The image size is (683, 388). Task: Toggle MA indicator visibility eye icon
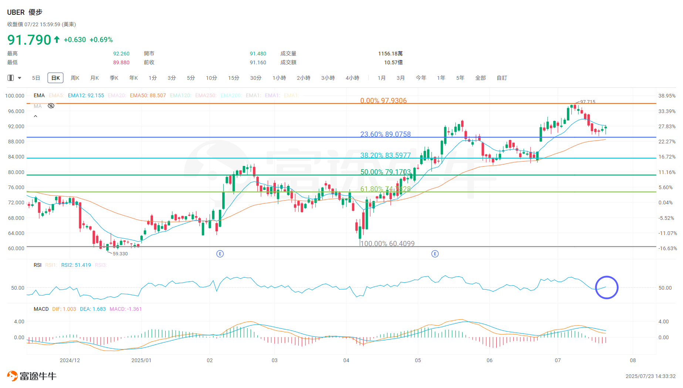pyautogui.click(x=51, y=106)
